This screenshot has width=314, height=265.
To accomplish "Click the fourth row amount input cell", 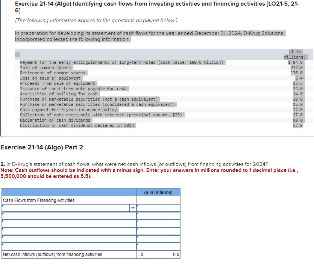I will click(x=158, y=231).
